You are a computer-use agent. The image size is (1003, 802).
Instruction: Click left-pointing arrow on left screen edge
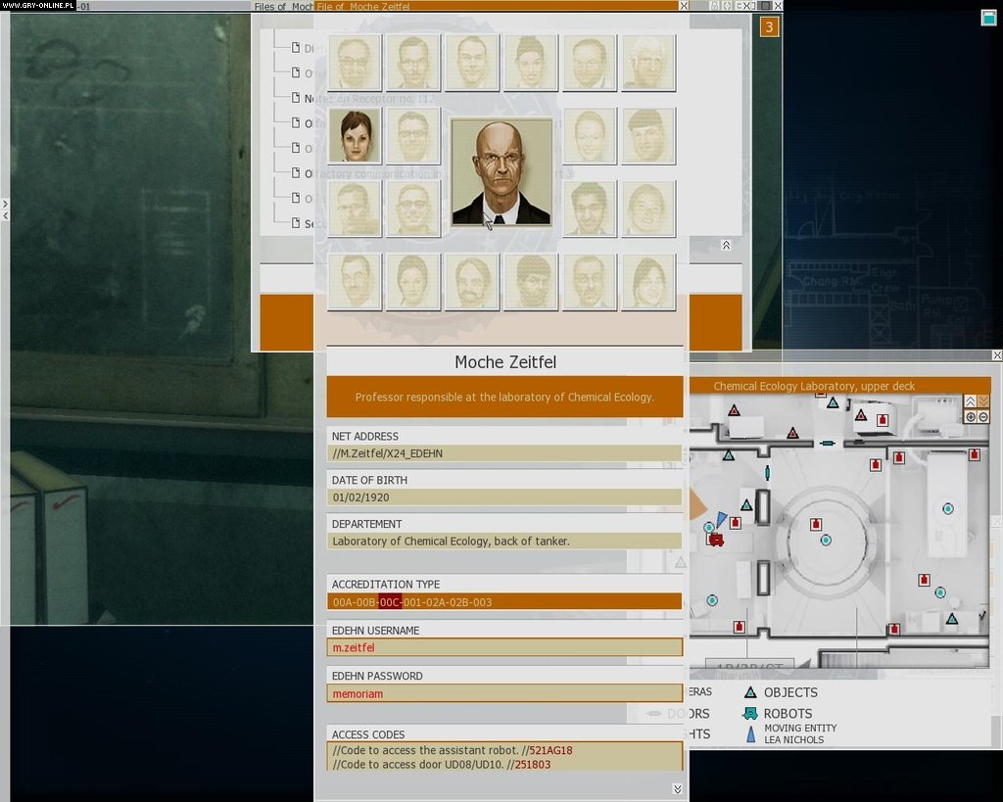point(5,216)
